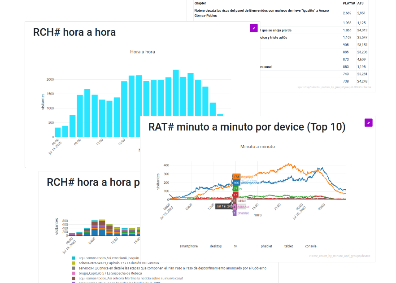
Task: Click the green 27 tv tooltip label
Action: 235,189
